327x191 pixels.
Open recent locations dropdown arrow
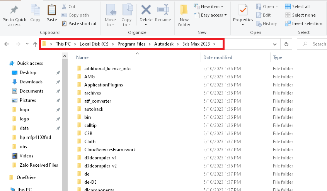(x=27, y=44)
